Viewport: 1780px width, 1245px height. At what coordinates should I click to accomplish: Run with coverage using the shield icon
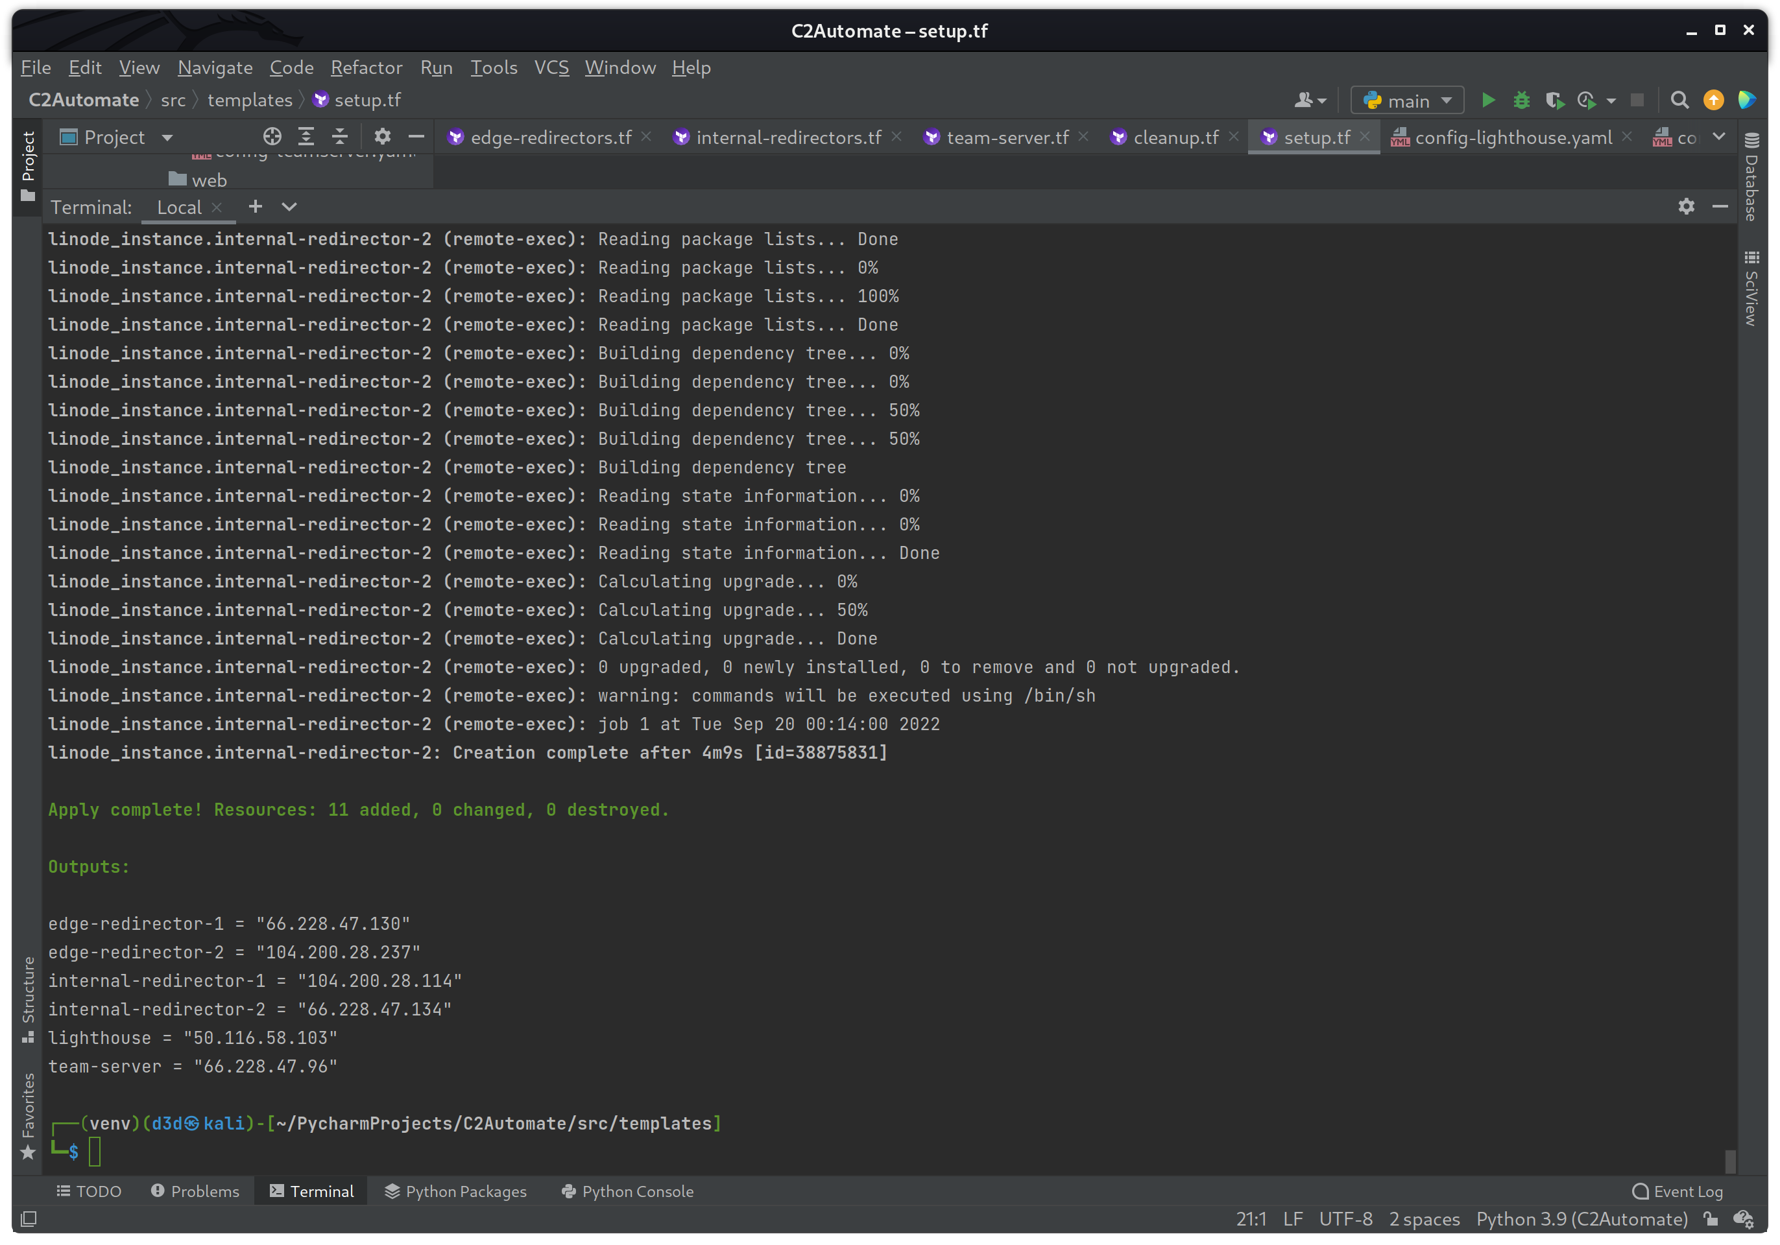coord(1555,100)
